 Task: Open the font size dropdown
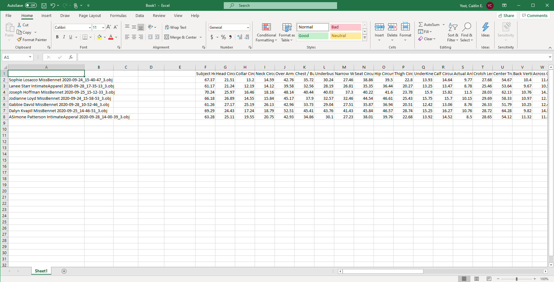(103, 27)
